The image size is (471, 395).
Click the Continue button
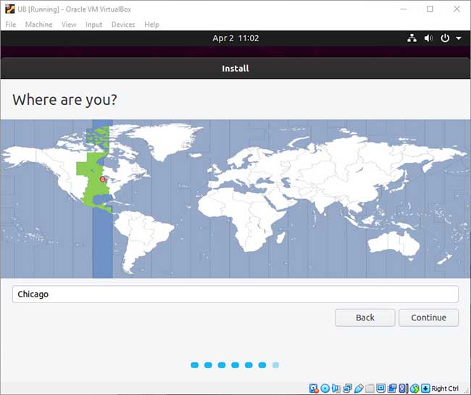pos(428,318)
